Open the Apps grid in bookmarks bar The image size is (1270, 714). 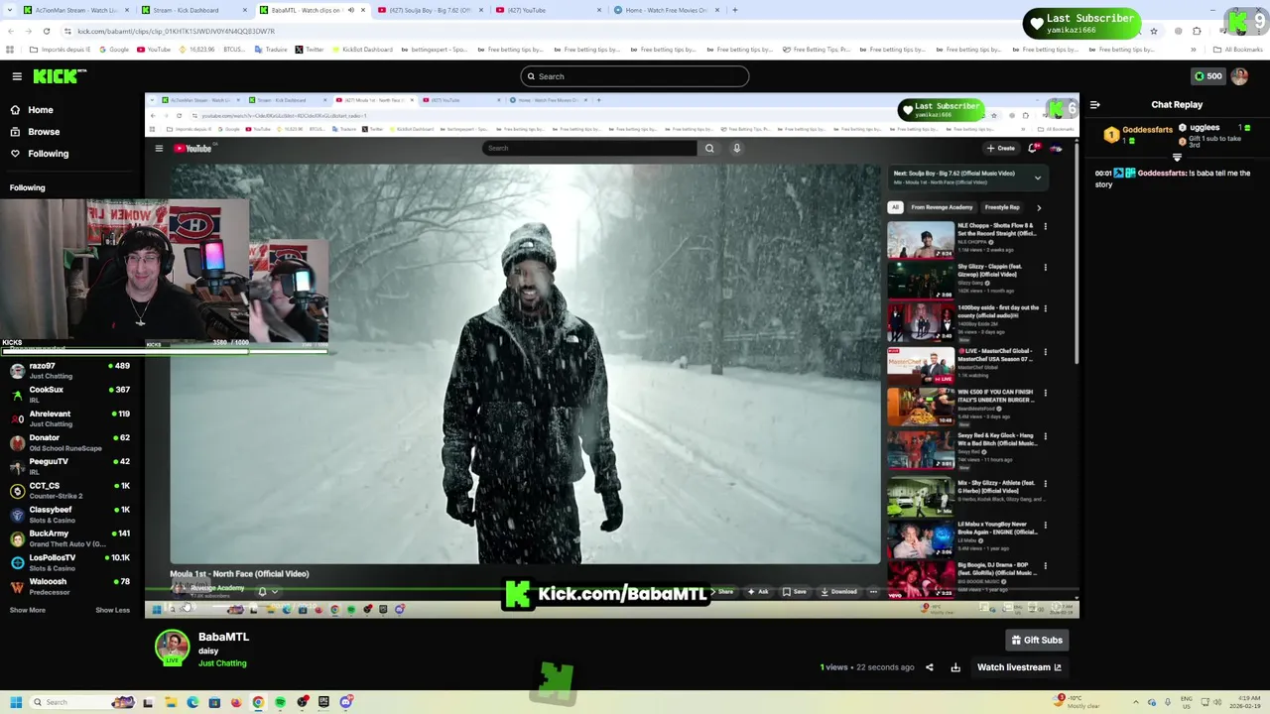[10, 50]
